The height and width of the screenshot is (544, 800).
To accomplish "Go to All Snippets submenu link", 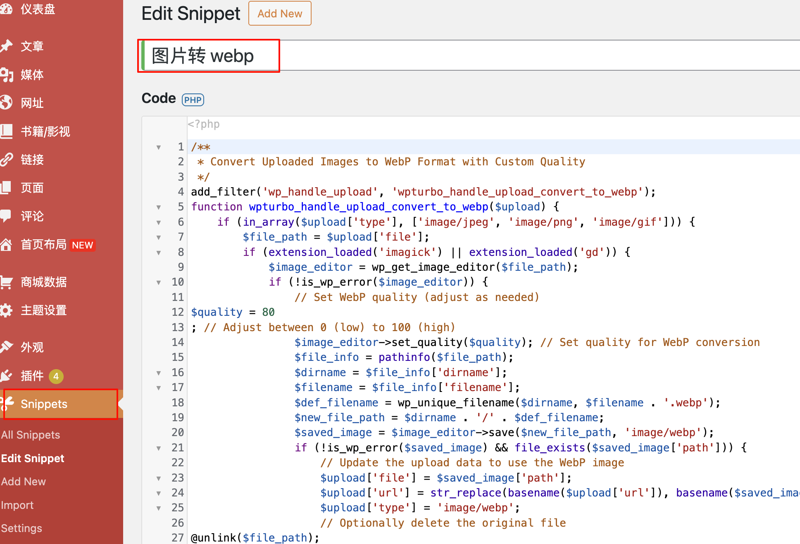I will (31, 435).
